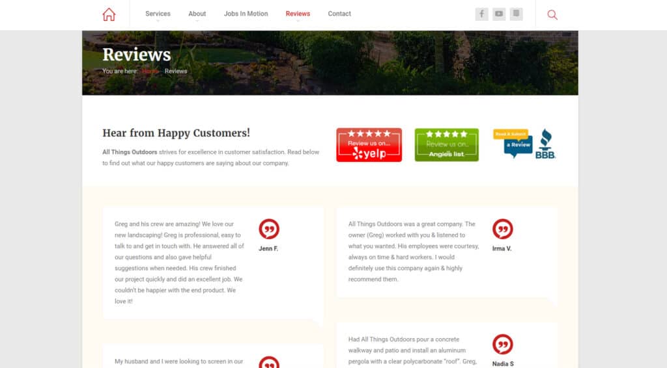Screen dimensions: 667x368
Task: Click the Review us on Yelp button
Action: 369,145
